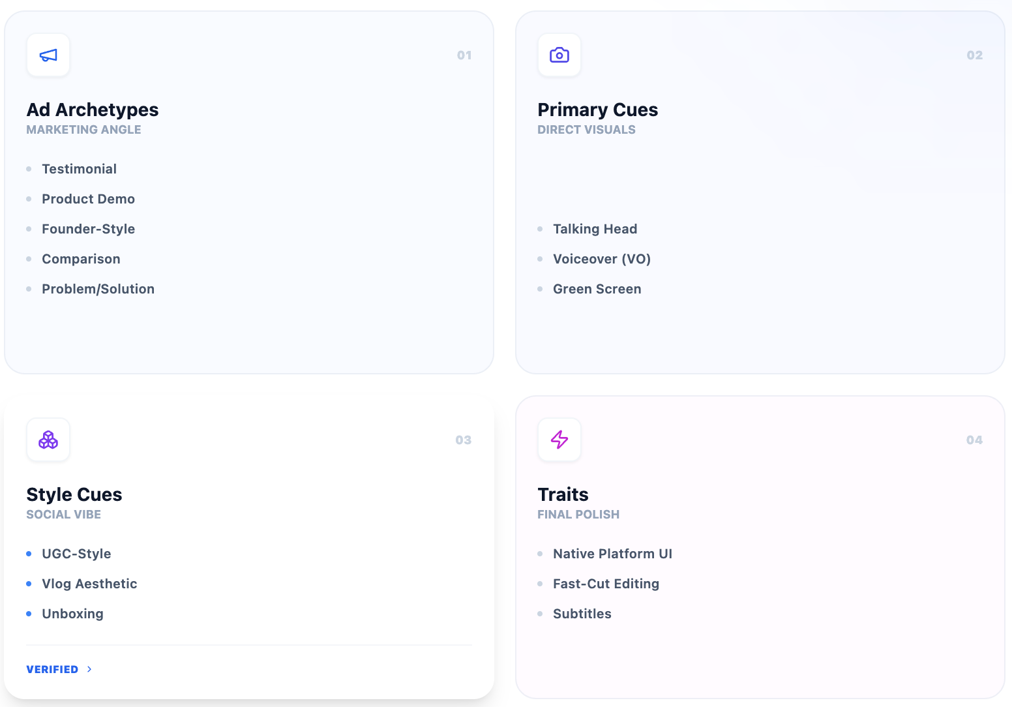Select the 03 badge on Style Cues
The height and width of the screenshot is (707, 1012).
point(465,440)
